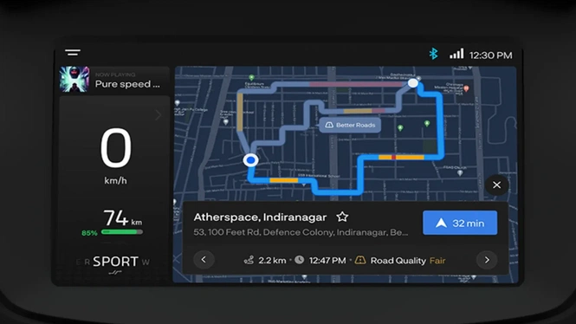Open the now playing album art
Viewport: 576px width, 324px height.
(74, 80)
